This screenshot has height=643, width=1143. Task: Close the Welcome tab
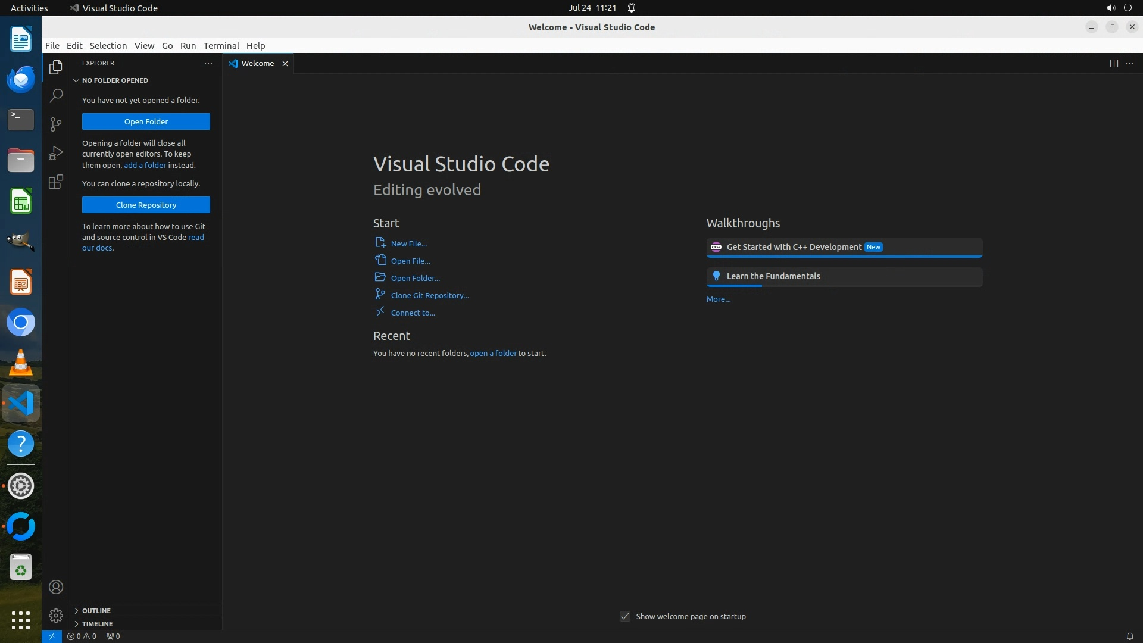(x=285, y=64)
